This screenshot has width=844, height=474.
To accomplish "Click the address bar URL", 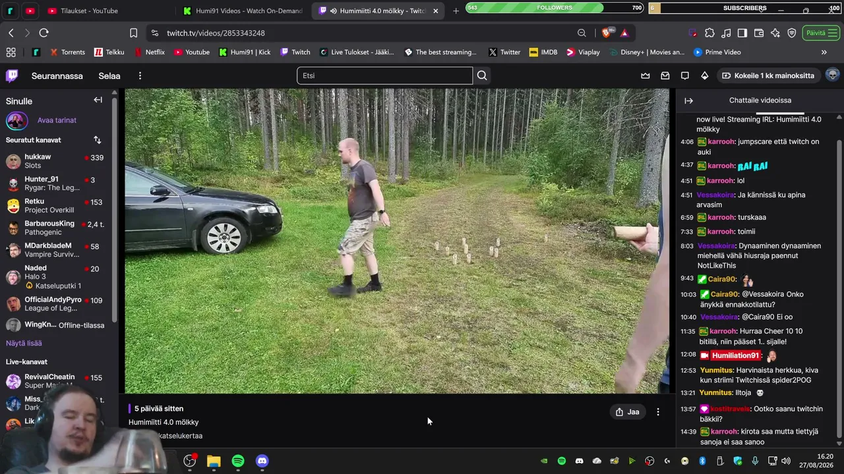I will [x=216, y=33].
